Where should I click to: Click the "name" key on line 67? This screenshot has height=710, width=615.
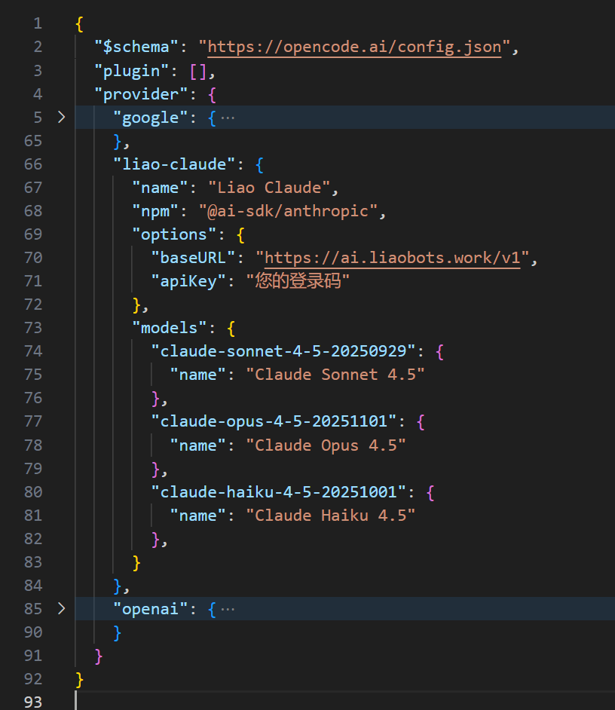tap(160, 188)
